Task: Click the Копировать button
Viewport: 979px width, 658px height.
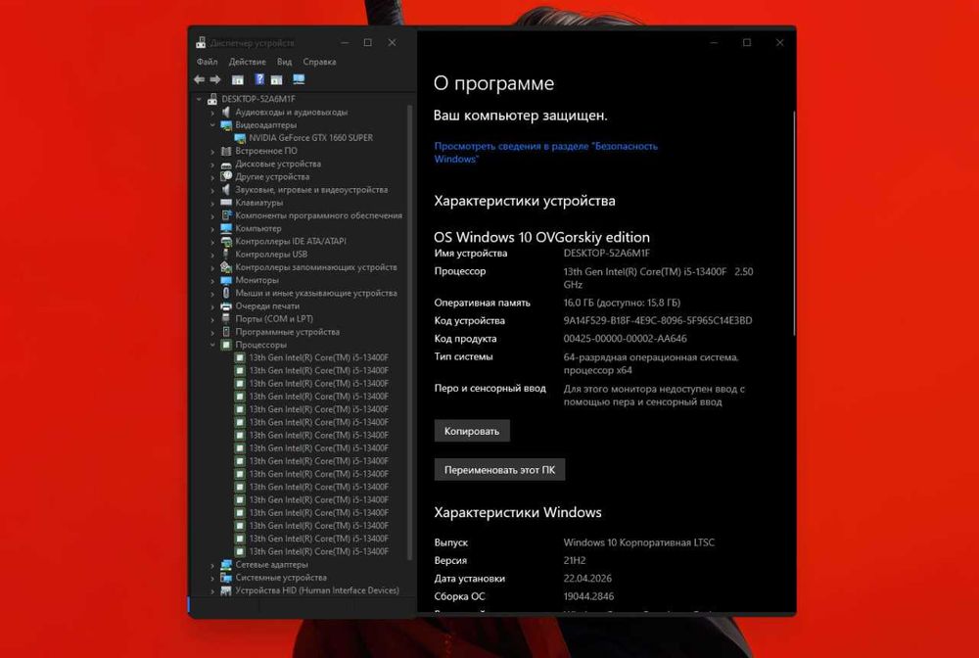Action: pos(472,431)
